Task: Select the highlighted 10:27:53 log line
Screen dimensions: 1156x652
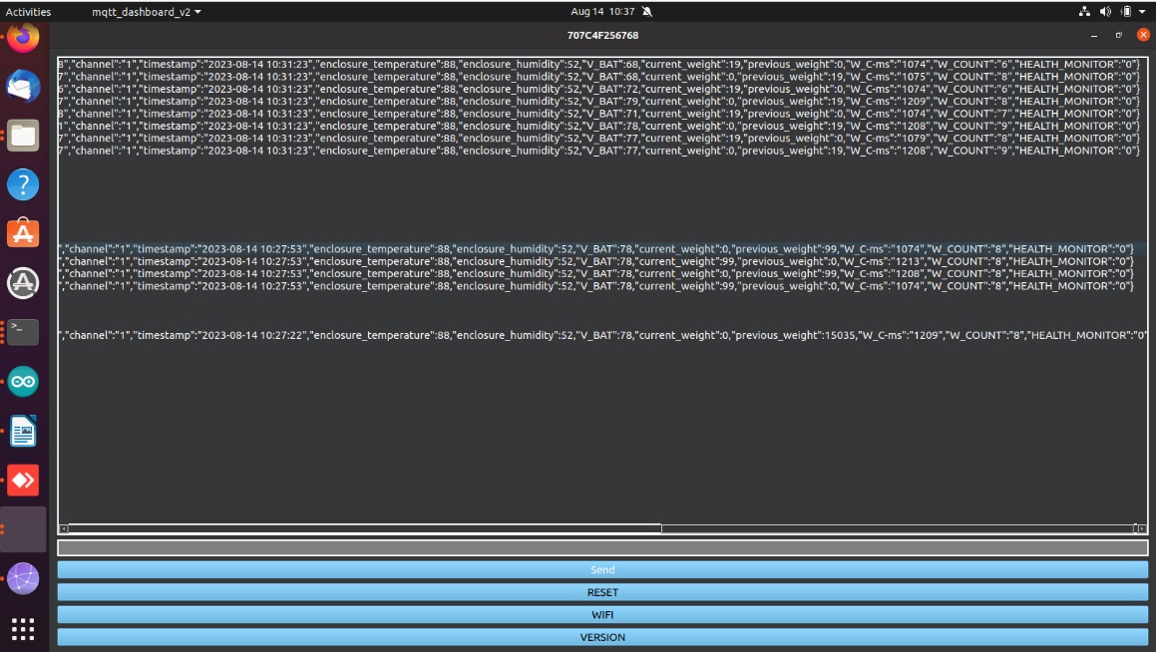Action: pos(598,248)
